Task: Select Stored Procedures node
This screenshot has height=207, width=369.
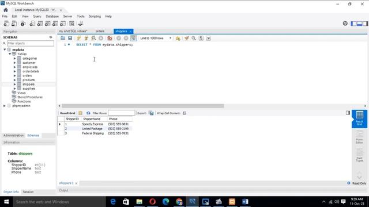Action: [x=30, y=97]
